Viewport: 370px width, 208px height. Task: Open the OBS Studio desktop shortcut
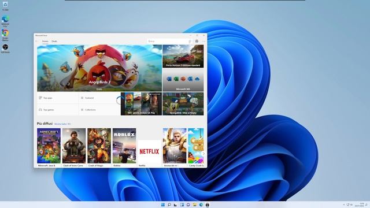click(5, 49)
